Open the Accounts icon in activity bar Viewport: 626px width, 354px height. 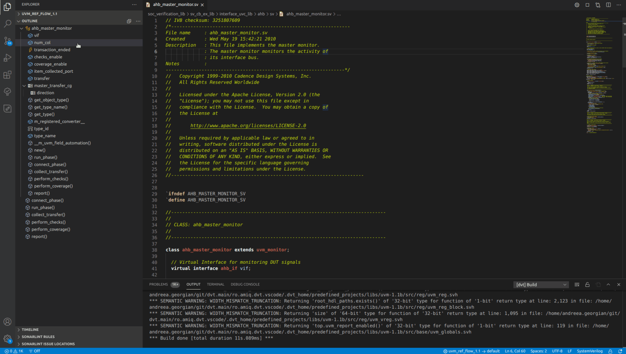pos(7,322)
